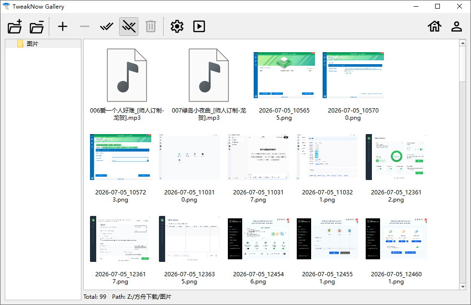Select thumbnail 2026-07-05_105655.png
This screenshot has width=471, height=305.
tap(284, 75)
